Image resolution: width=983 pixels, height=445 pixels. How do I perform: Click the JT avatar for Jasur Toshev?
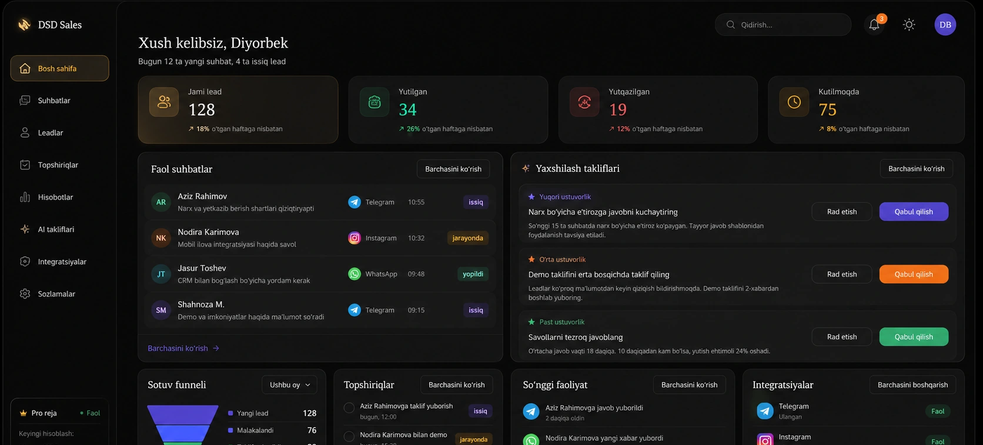coord(161,274)
